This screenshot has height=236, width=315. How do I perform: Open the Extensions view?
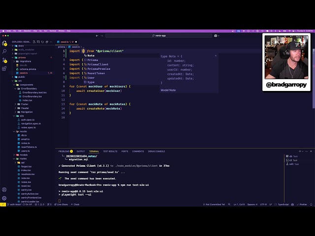(4, 69)
